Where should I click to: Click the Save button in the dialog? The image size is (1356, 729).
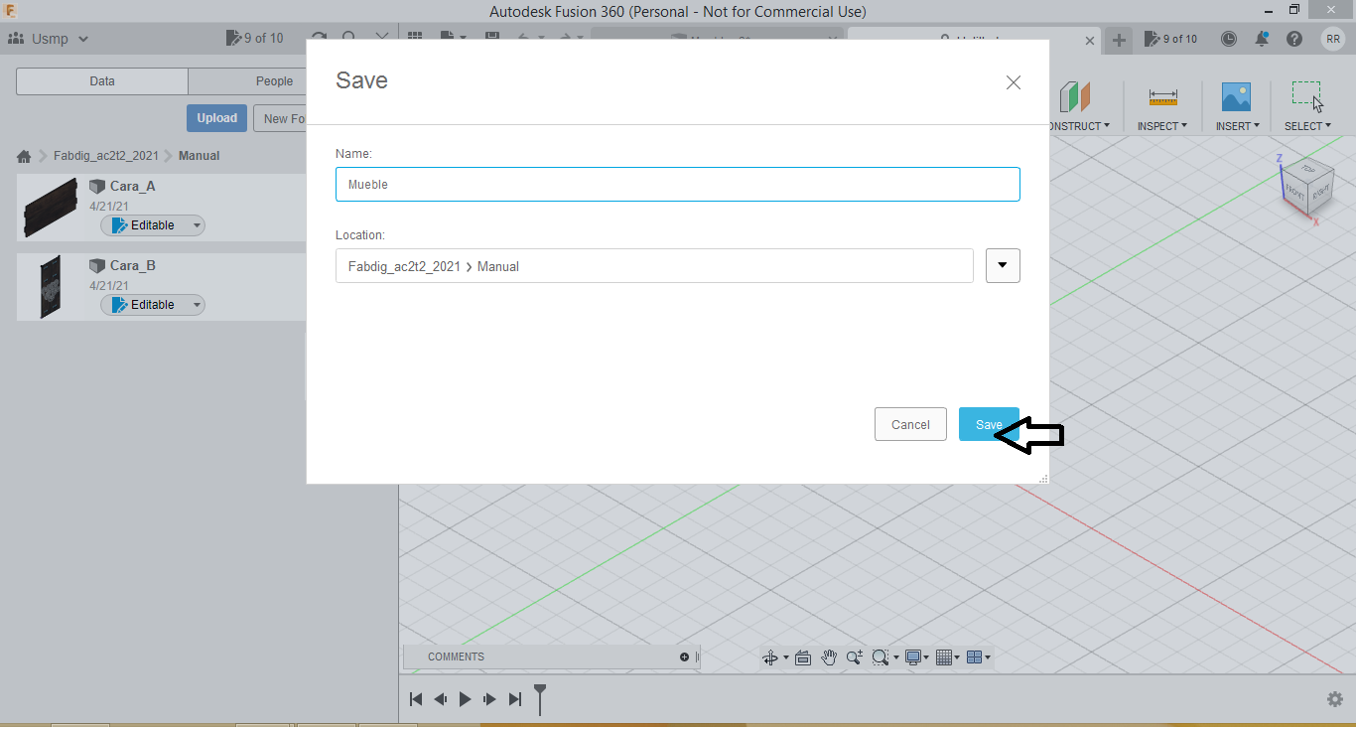coord(989,424)
